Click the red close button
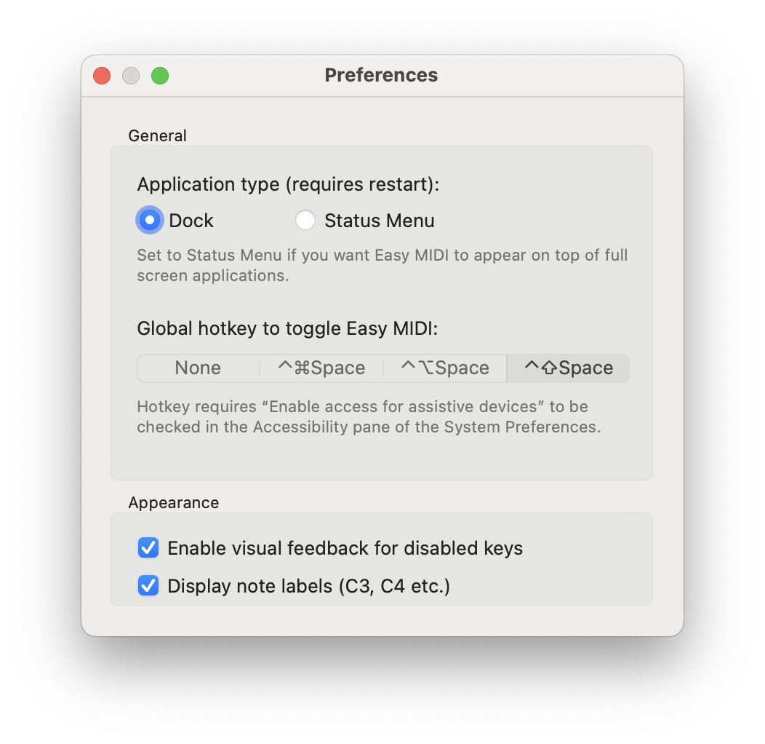This screenshot has width=765, height=744. (101, 75)
